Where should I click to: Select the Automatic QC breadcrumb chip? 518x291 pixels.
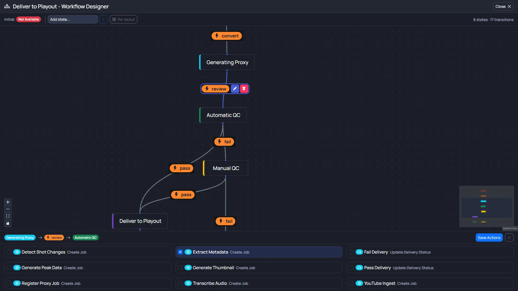coord(85,237)
